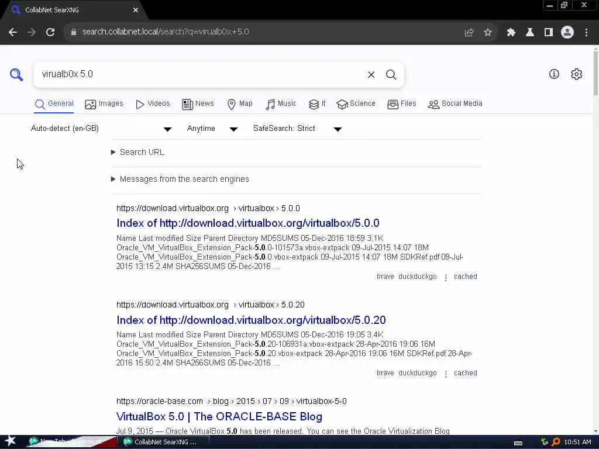Click the page vertical scrollbar thumb

[x=595, y=72]
